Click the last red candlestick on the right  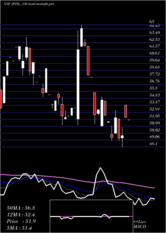click(x=126, y=111)
